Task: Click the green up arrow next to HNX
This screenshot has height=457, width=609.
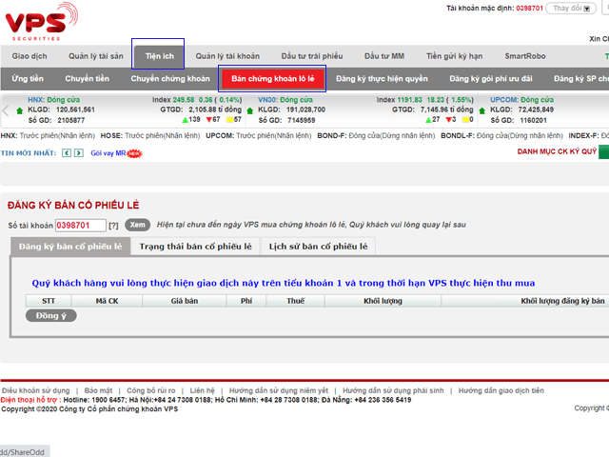Action: click(20, 110)
